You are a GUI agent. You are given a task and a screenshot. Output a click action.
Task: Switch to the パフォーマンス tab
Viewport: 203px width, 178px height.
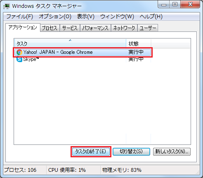pos(95,28)
